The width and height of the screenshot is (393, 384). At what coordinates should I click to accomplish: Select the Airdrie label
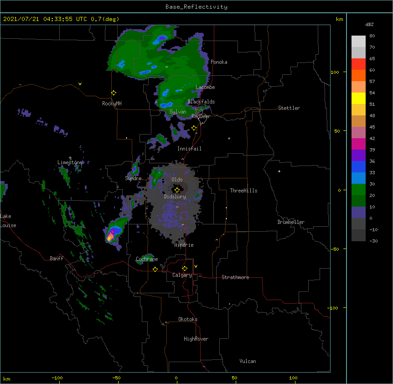(184, 245)
